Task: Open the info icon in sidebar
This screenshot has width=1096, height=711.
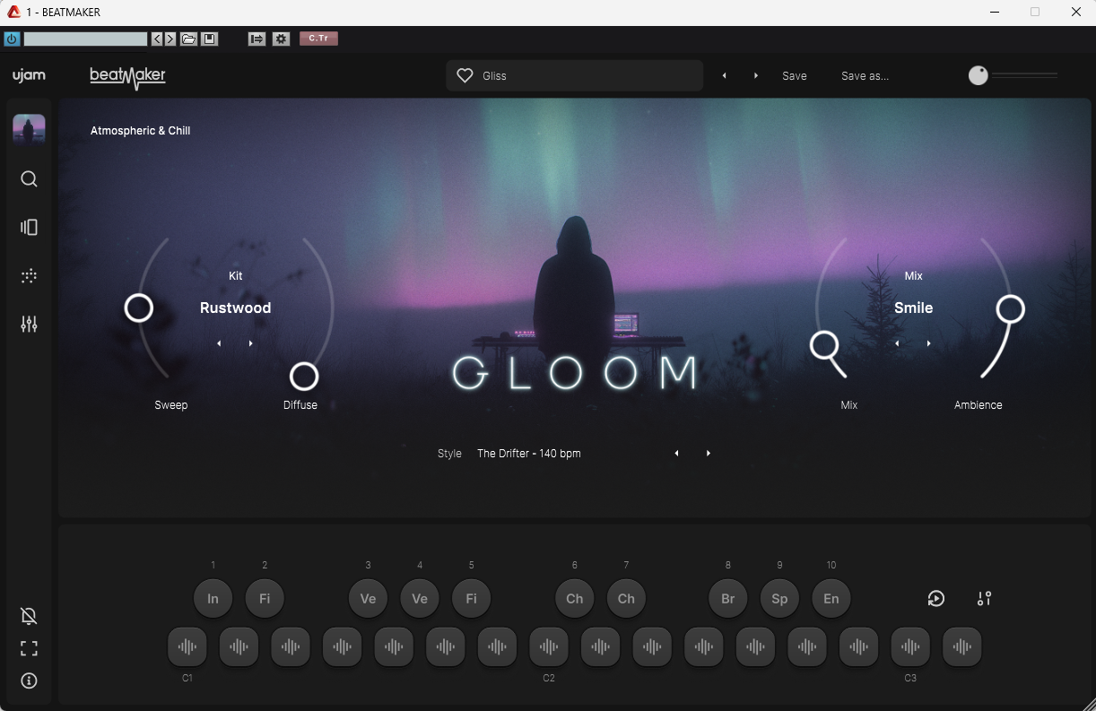Action: pos(29,681)
